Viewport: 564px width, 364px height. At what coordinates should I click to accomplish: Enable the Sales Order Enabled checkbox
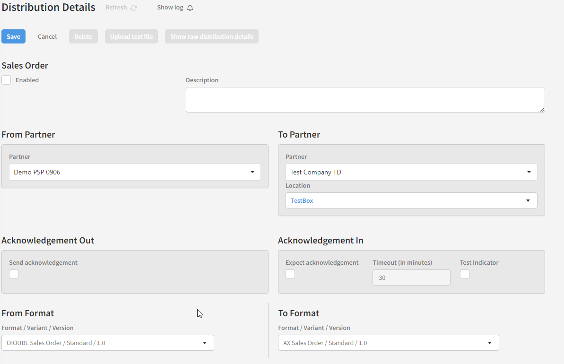coord(6,80)
